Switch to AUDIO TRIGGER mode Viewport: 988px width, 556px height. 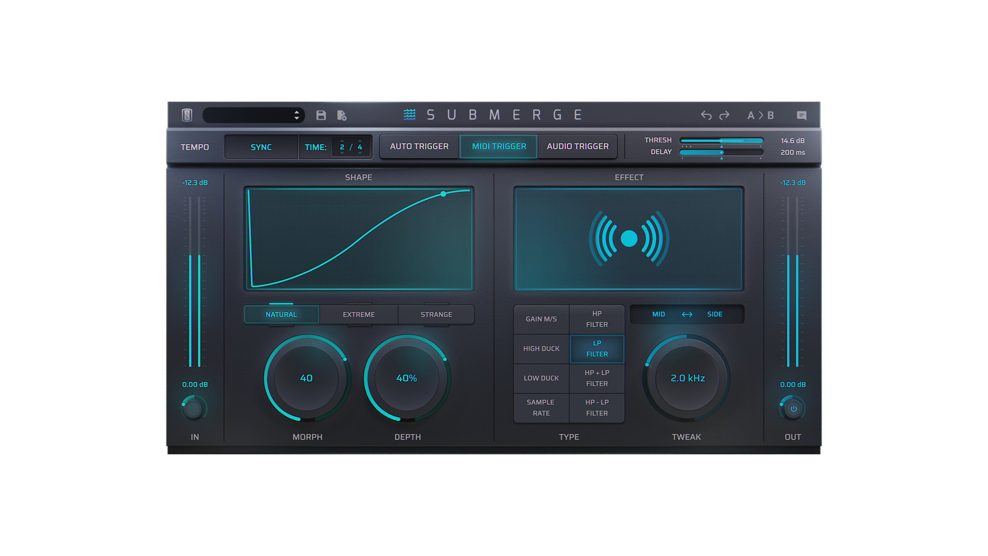pos(577,146)
